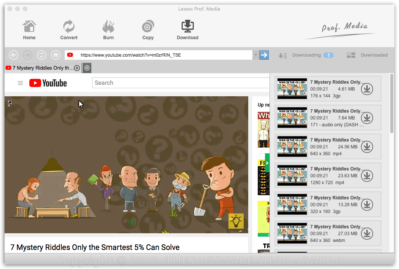The image size is (399, 269).
Task: Click the blue Go arrow button
Action: pyautogui.click(x=264, y=55)
